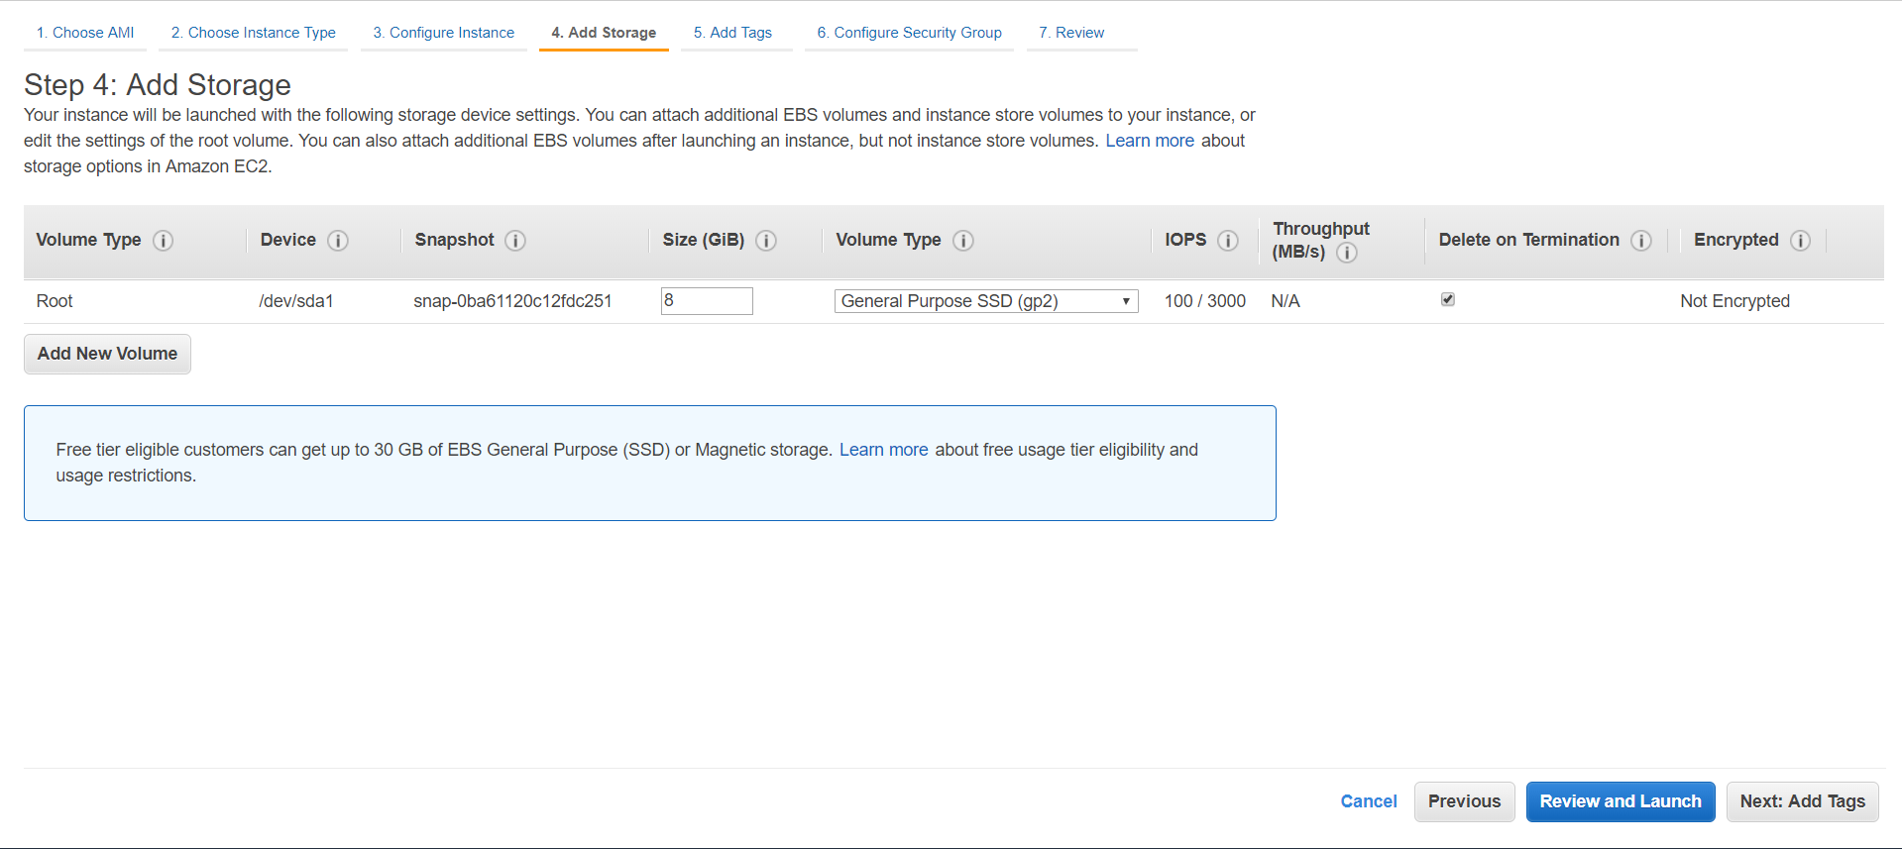Go to 2. Choose Instance Type tab

click(253, 33)
